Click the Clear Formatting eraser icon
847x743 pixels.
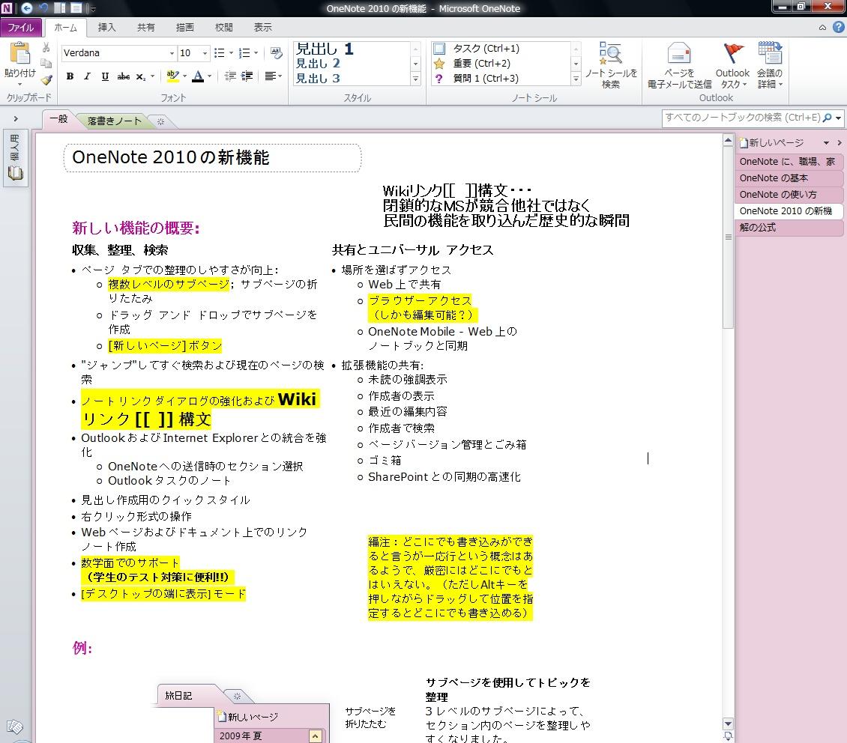276,53
